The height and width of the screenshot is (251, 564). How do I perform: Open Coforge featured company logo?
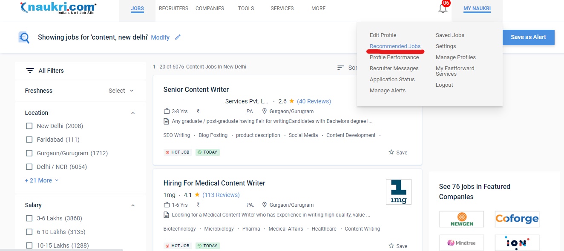517,219
